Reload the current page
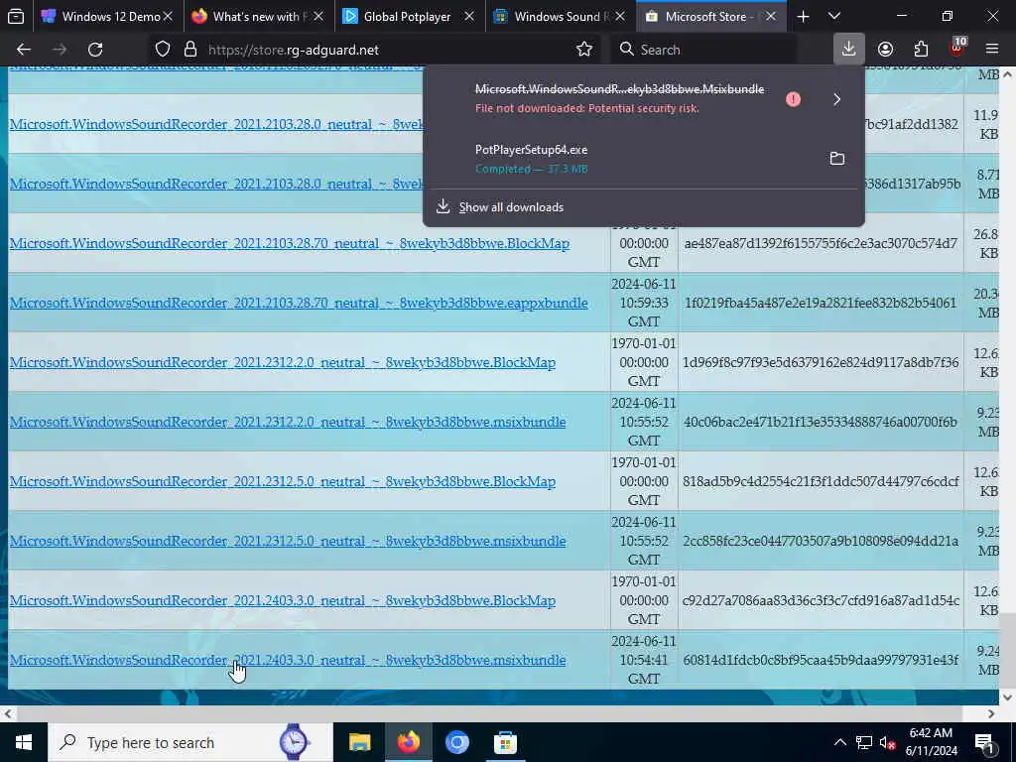 [95, 50]
